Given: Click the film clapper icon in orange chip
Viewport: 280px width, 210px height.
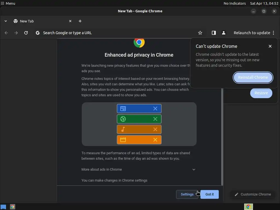Looking at the screenshot, I should tap(123, 140).
